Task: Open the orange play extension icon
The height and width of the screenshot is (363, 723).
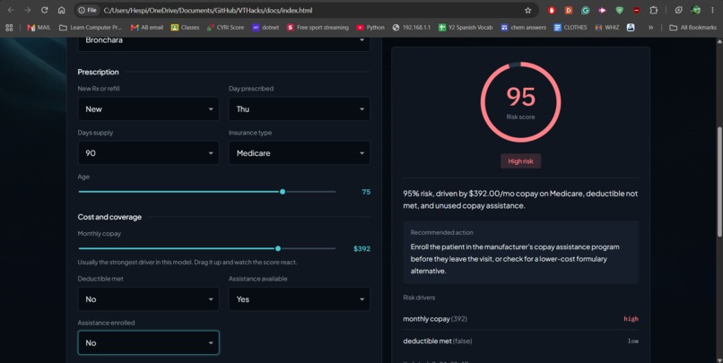Action: 569,10
